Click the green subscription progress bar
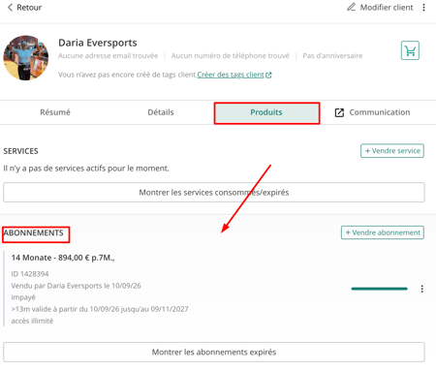 click(379, 289)
